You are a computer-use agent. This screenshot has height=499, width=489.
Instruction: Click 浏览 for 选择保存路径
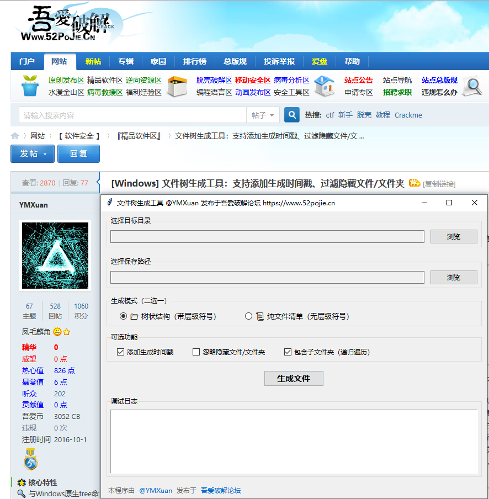(454, 277)
